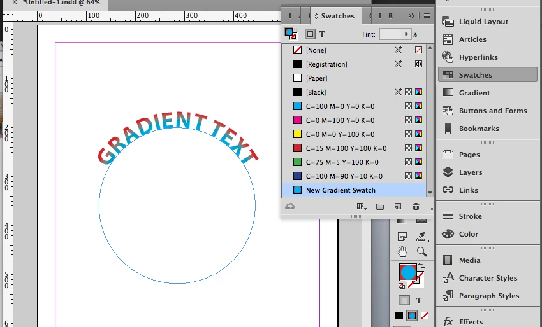Select the C=100 M=90 Y=10 K=0 swatch

(354, 176)
